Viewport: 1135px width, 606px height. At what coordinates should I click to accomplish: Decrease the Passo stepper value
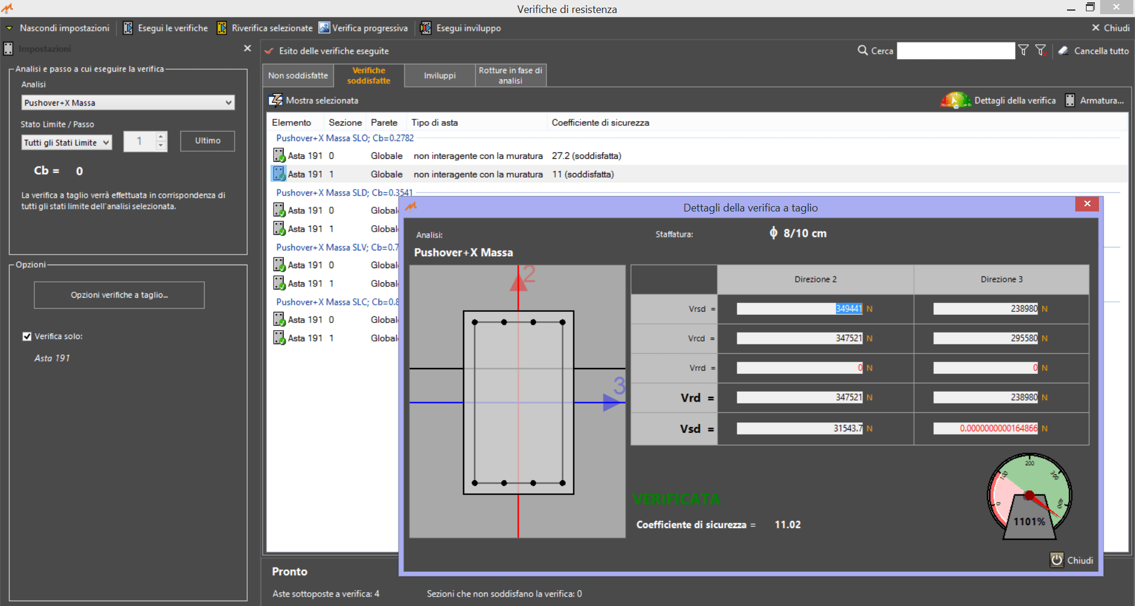[161, 146]
